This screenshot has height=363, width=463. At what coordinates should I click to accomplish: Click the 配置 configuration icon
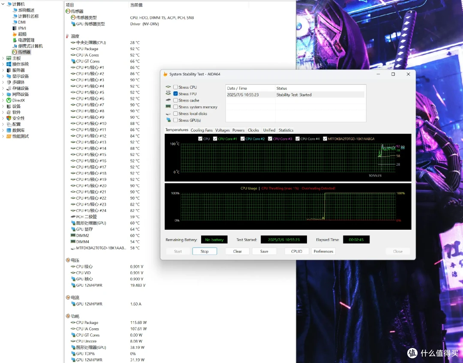(9, 124)
